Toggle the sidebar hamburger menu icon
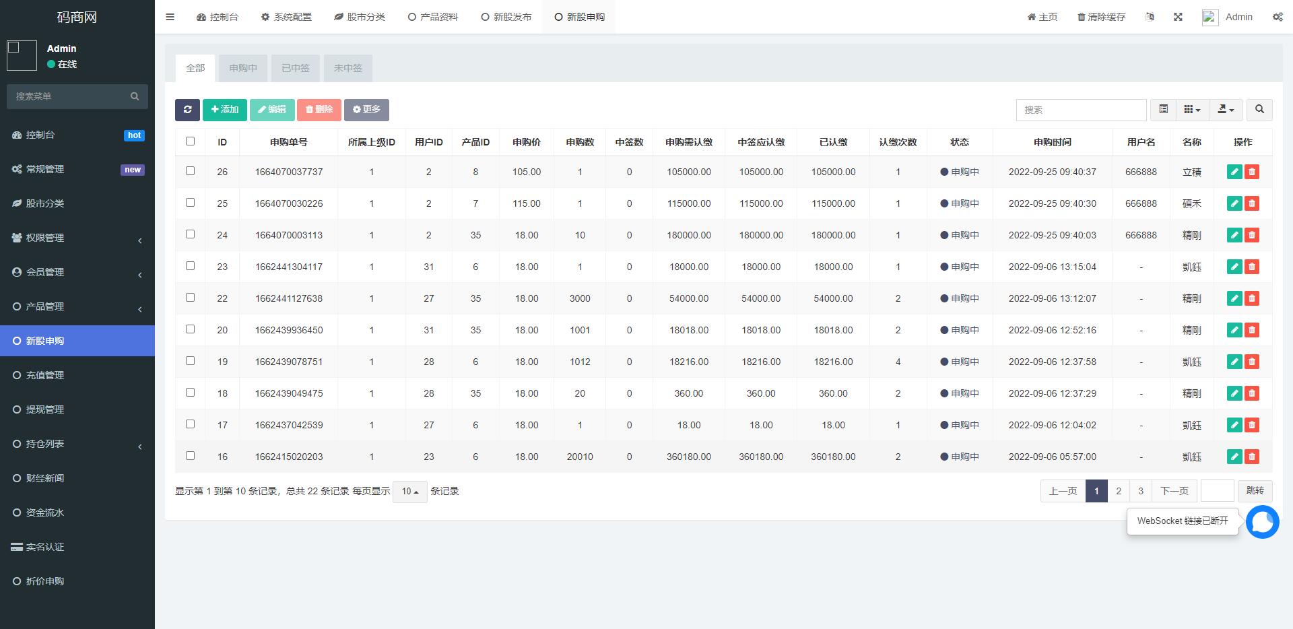 (x=170, y=17)
